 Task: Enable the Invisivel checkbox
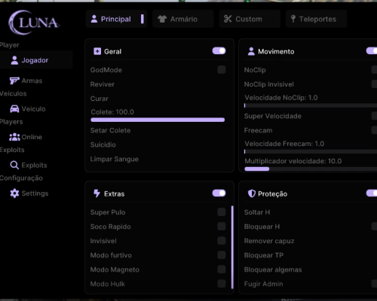(222, 241)
